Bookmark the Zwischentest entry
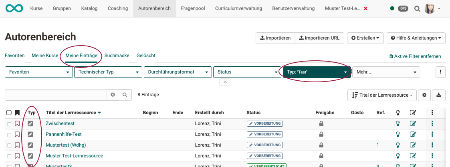 (17, 123)
